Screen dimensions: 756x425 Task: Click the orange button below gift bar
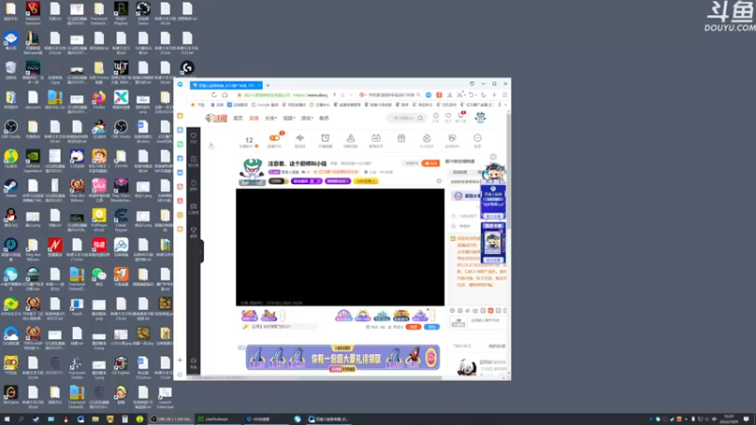click(413, 327)
